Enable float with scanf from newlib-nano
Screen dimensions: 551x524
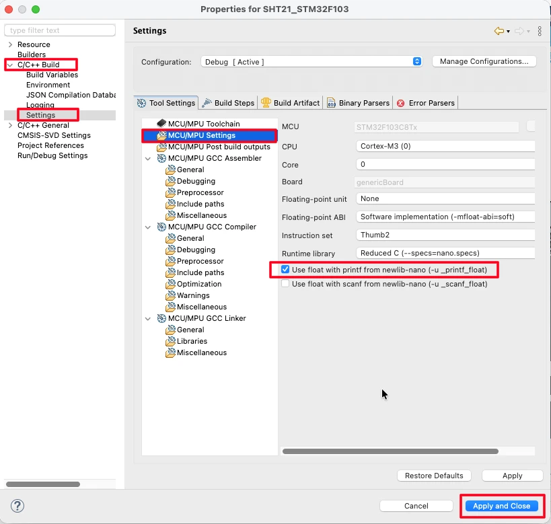pos(285,284)
